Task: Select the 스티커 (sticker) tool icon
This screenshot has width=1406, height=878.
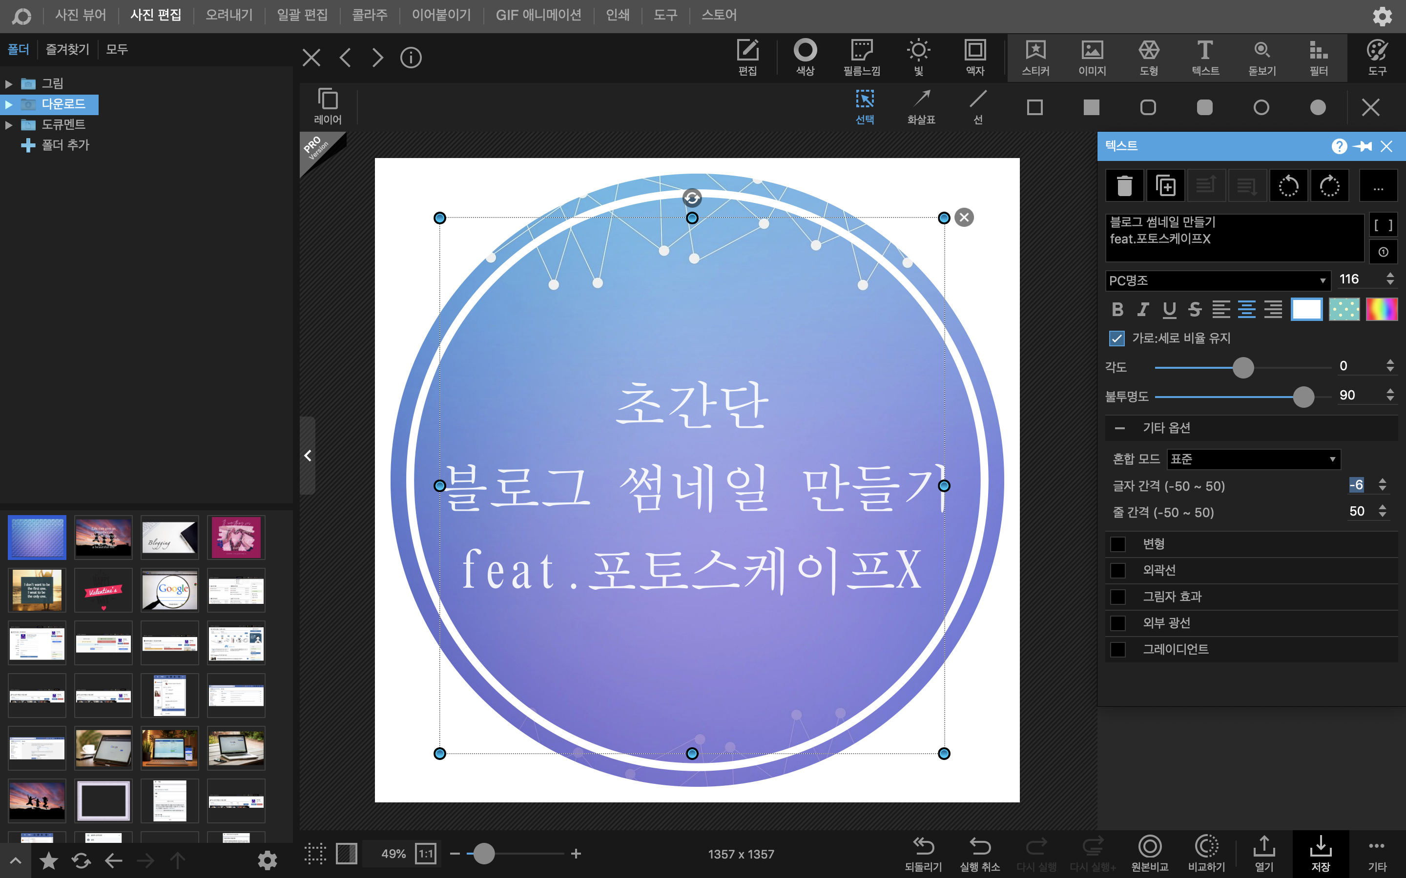Action: tap(1035, 57)
